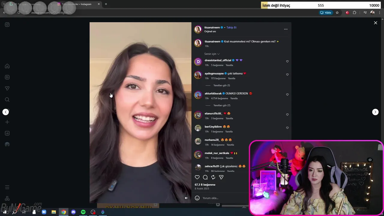The image size is (384, 216).
Task: Open the hamburger More menu in sidebar
Action: (x=7, y=187)
